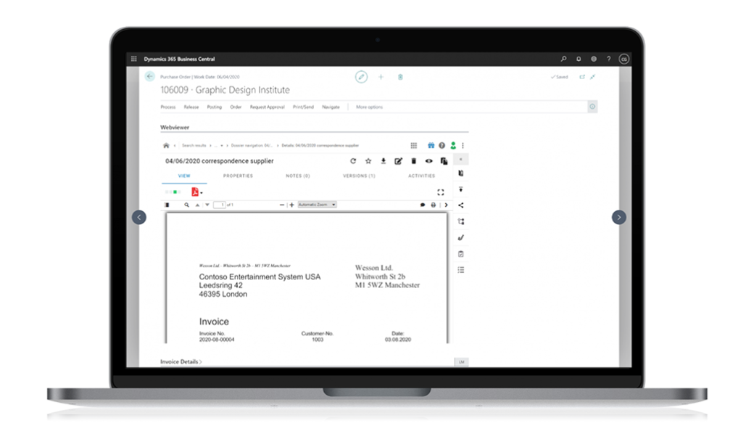Show the FactBox info pane
The height and width of the screenshot is (434, 754).
592,107
